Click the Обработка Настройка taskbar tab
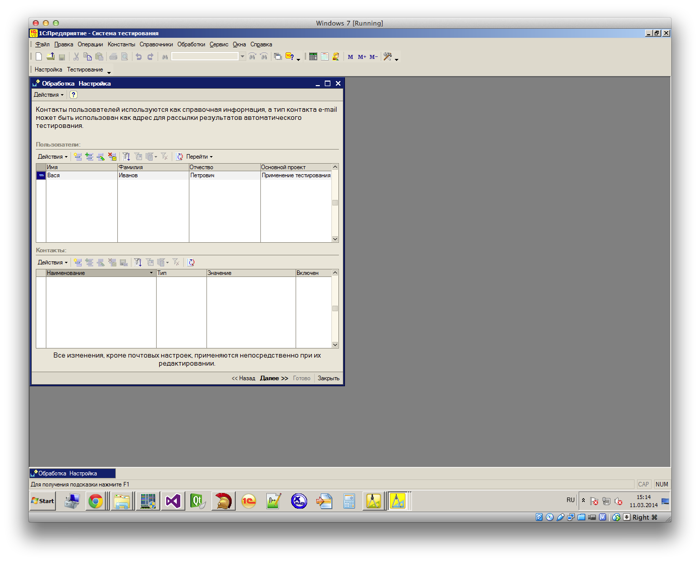The image size is (700, 562). coord(73,473)
